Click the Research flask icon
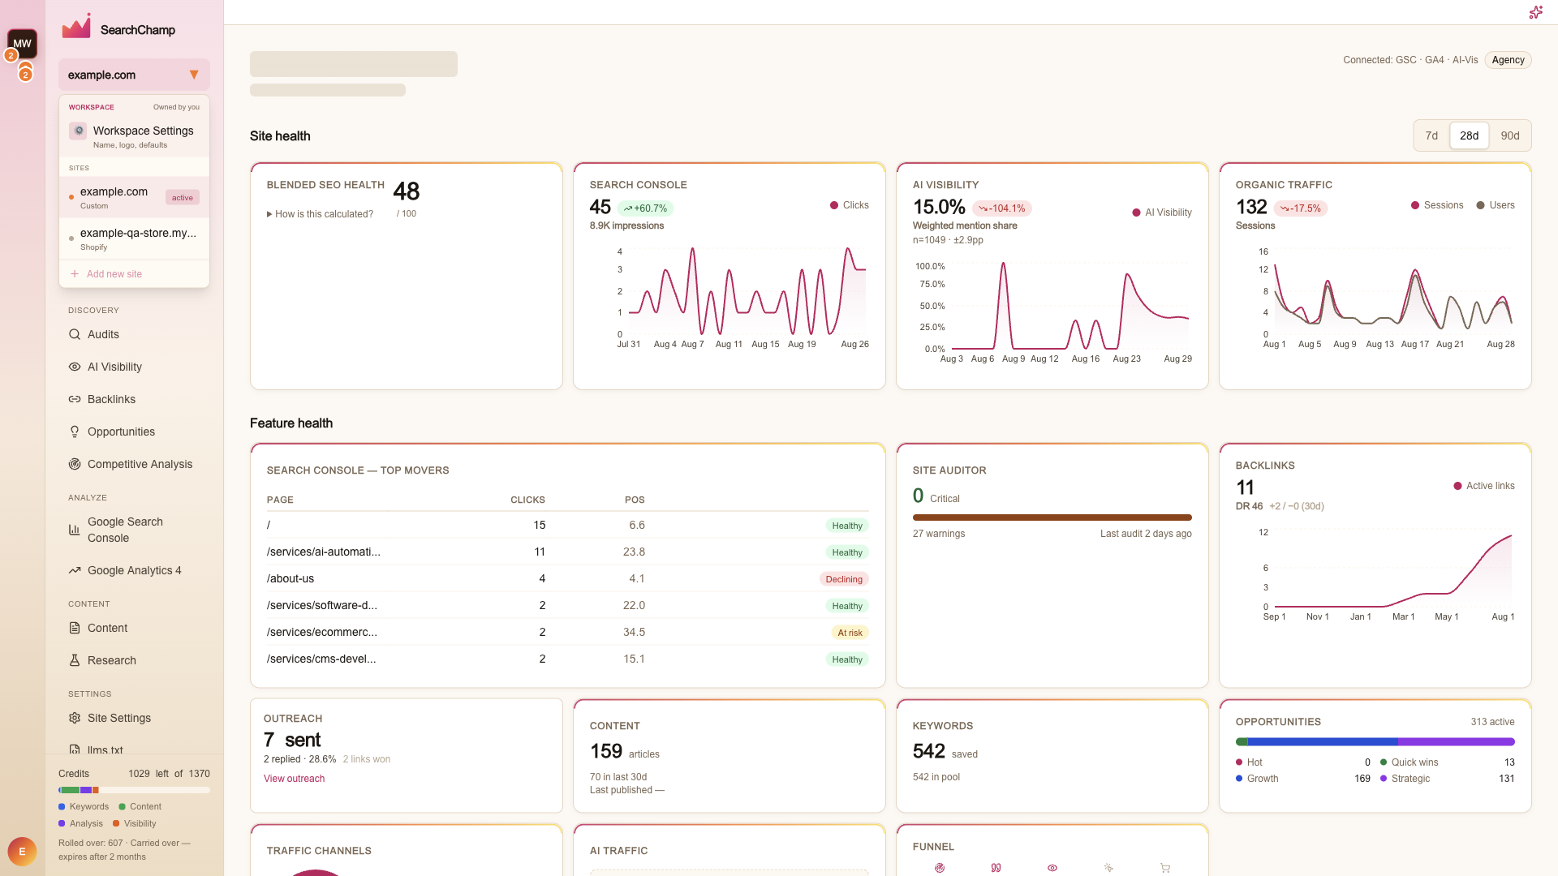 [75, 660]
